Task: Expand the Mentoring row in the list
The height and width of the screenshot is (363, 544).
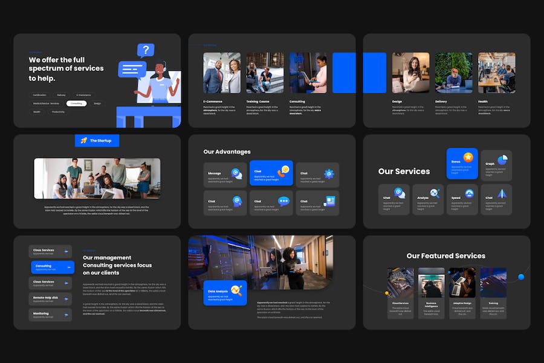Action: pos(66,315)
